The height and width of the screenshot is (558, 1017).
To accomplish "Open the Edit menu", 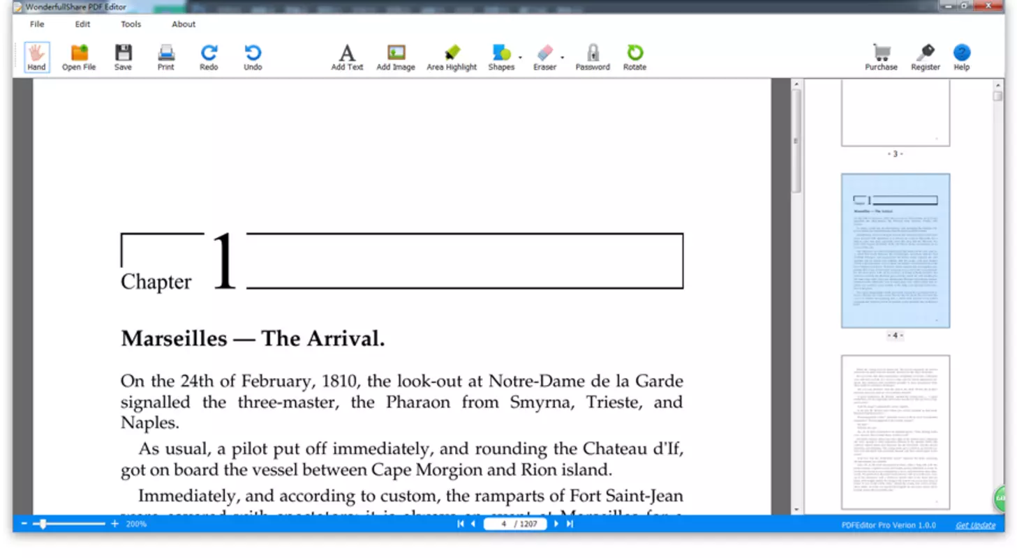I will [83, 24].
